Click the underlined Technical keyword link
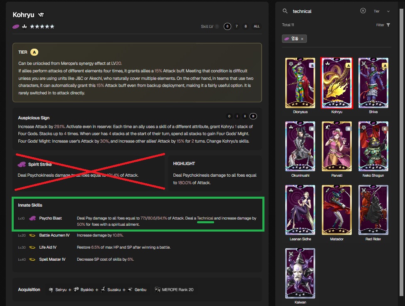The width and height of the screenshot is (405, 306). [205, 218]
